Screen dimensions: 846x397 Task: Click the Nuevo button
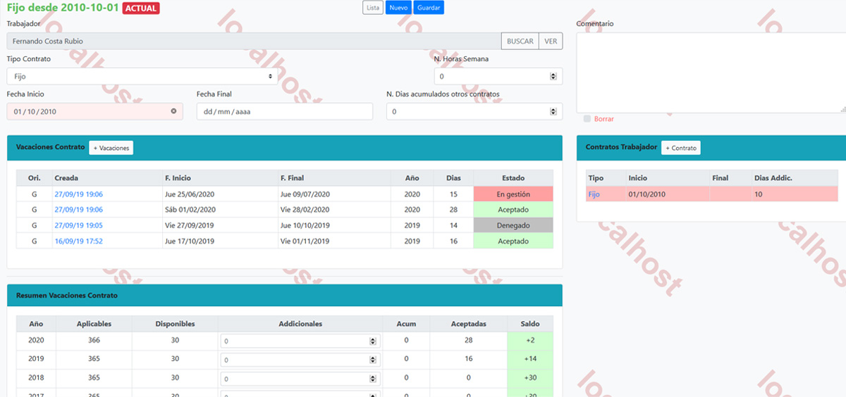click(x=398, y=8)
